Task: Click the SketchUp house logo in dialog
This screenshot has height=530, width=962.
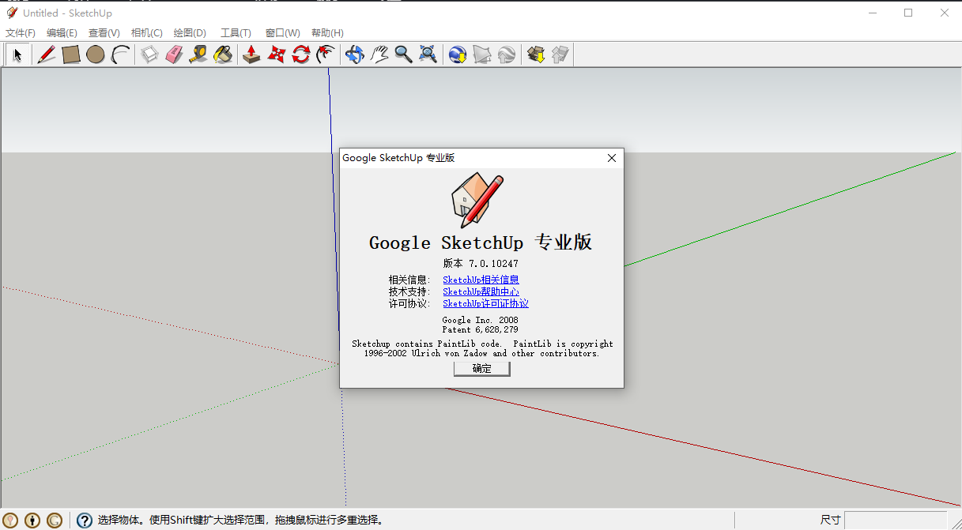Action: point(477,199)
